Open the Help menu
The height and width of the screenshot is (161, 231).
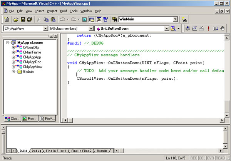click(x=98, y=11)
